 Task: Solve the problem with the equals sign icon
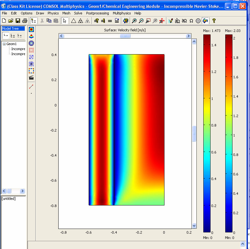(110, 21)
